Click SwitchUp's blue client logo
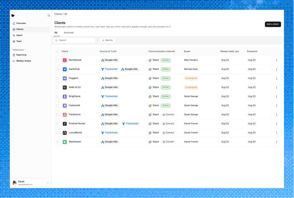Viewport: 294px width, 198px height. (x=65, y=69)
